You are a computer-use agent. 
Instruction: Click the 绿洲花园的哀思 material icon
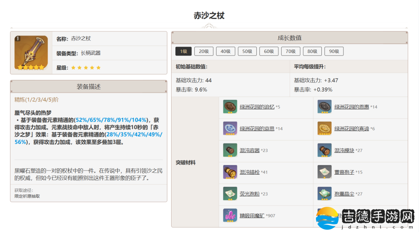click(230, 128)
